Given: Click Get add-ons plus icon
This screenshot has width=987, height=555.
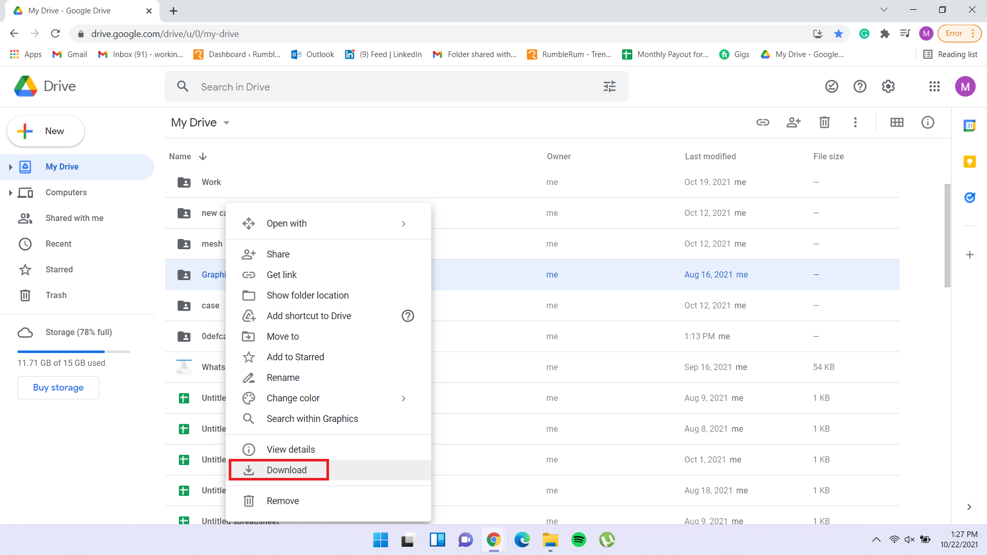Looking at the screenshot, I should coord(970,255).
